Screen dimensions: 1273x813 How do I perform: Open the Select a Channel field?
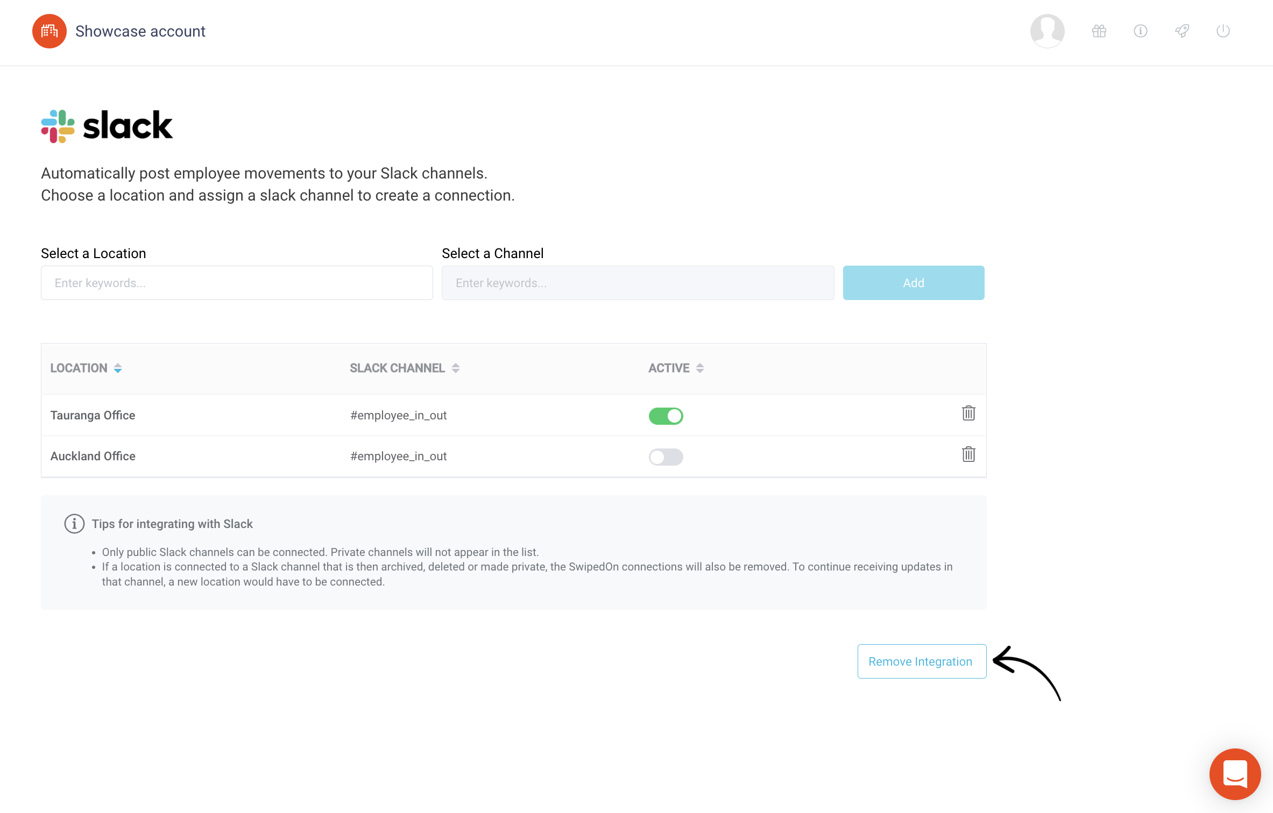[638, 283]
